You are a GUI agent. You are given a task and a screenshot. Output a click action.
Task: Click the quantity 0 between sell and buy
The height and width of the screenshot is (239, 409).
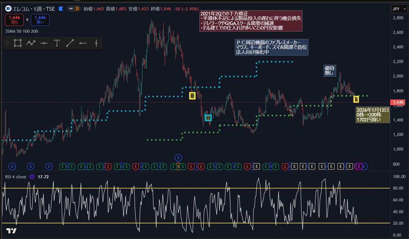[x=28, y=20]
